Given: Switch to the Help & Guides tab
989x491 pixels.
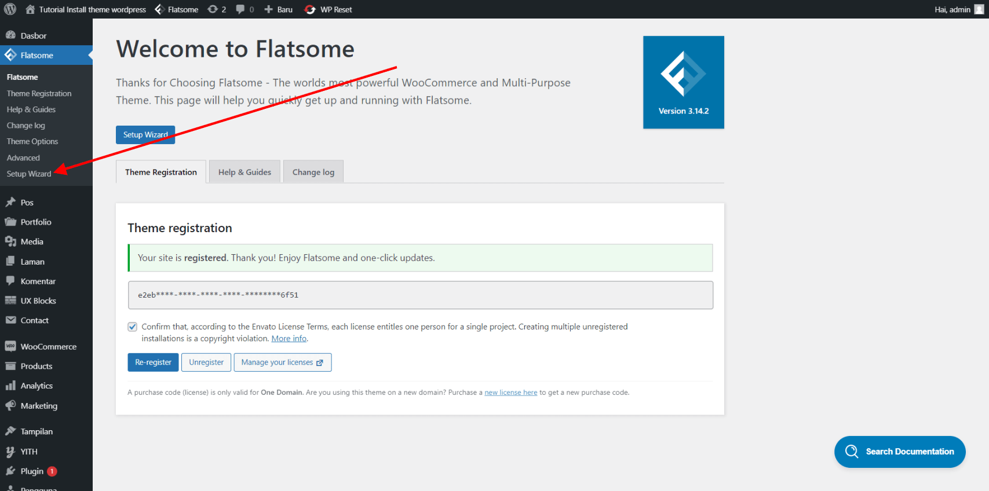Looking at the screenshot, I should click(244, 172).
